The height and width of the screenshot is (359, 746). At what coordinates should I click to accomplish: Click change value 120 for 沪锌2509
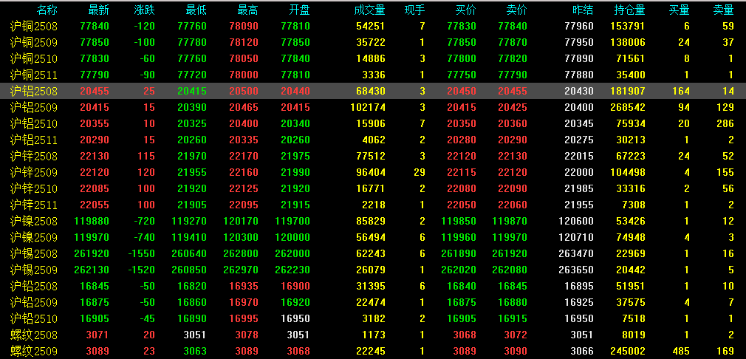point(146,172)
